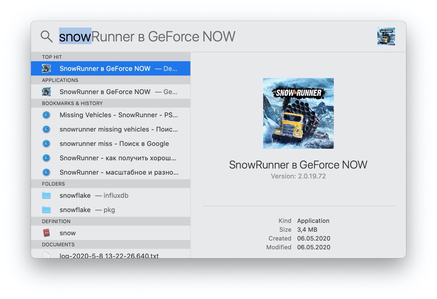This screenshot has height=299, width=437.
Task: Click the Spotlight magnifying glass icon
Action: coord(46,36)
